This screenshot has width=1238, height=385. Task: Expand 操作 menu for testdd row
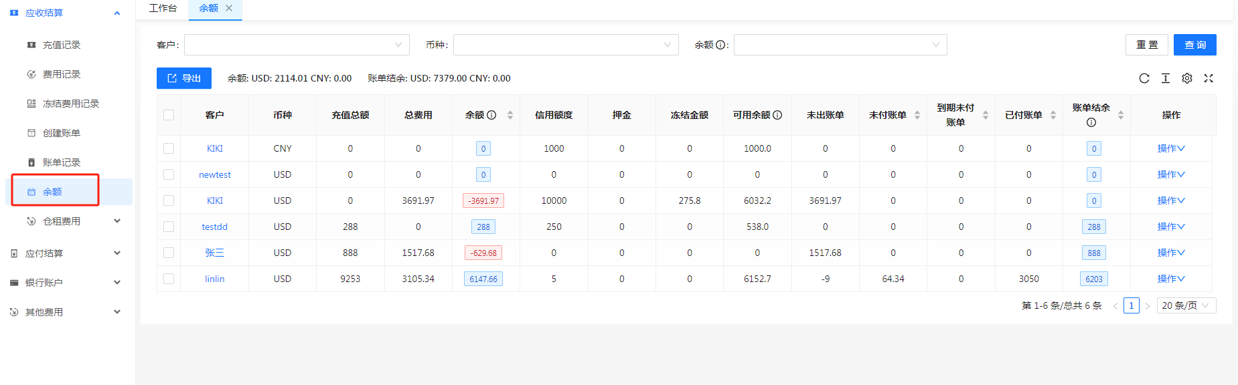click(x=1170, y=227)
